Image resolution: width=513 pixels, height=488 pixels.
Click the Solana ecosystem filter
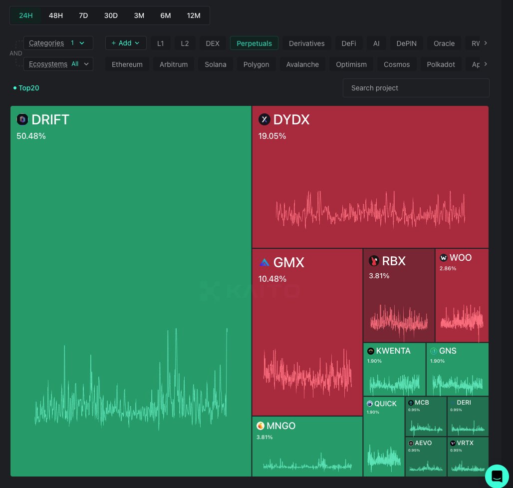pyautogui.click(x=216, y=64)
